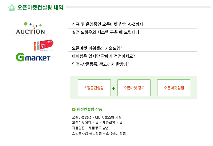
Task: Click the text 아이템은 있지만 판매가 걱정이세요?
Action: click(x=103, y=56)
